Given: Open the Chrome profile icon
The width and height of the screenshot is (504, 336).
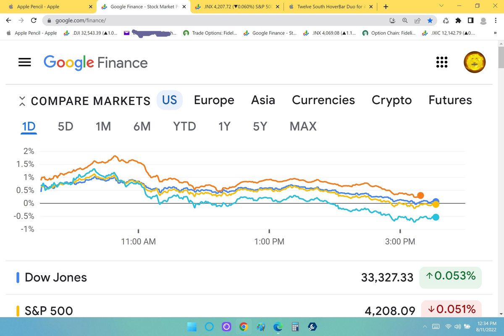Looking at the screenshot, I should 483,20.
